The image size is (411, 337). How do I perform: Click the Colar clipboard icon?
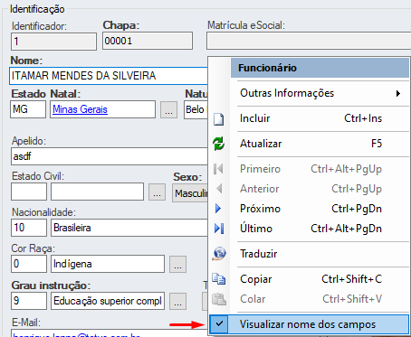pos(219,299)
